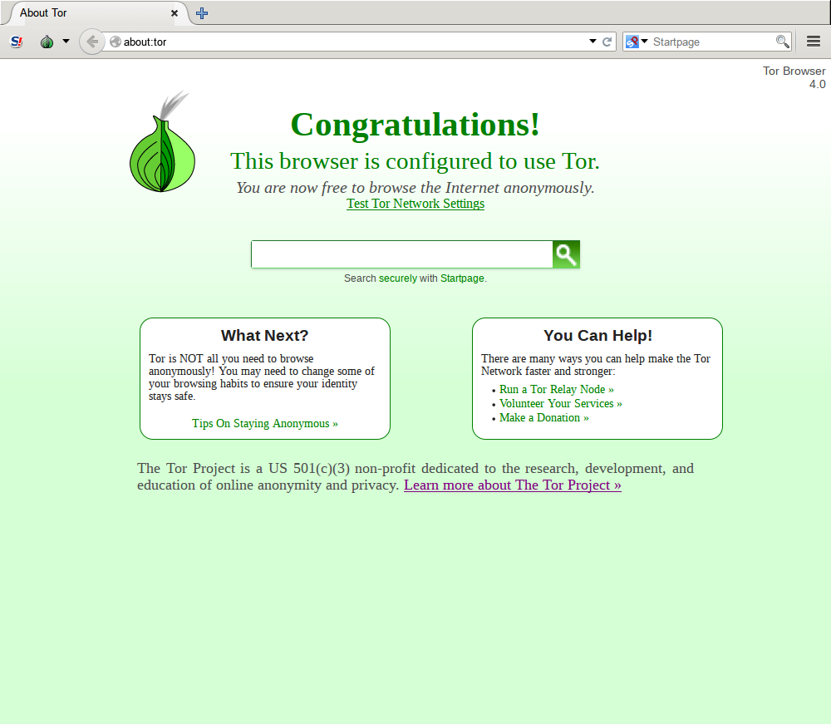
Task: Click the Tor onion logo image
Action: pyautogui.click(x=163, y=141)
